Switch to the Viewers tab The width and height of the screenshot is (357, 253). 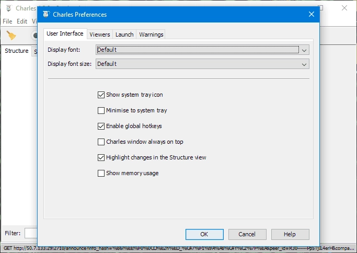click(x=100, y=34)
